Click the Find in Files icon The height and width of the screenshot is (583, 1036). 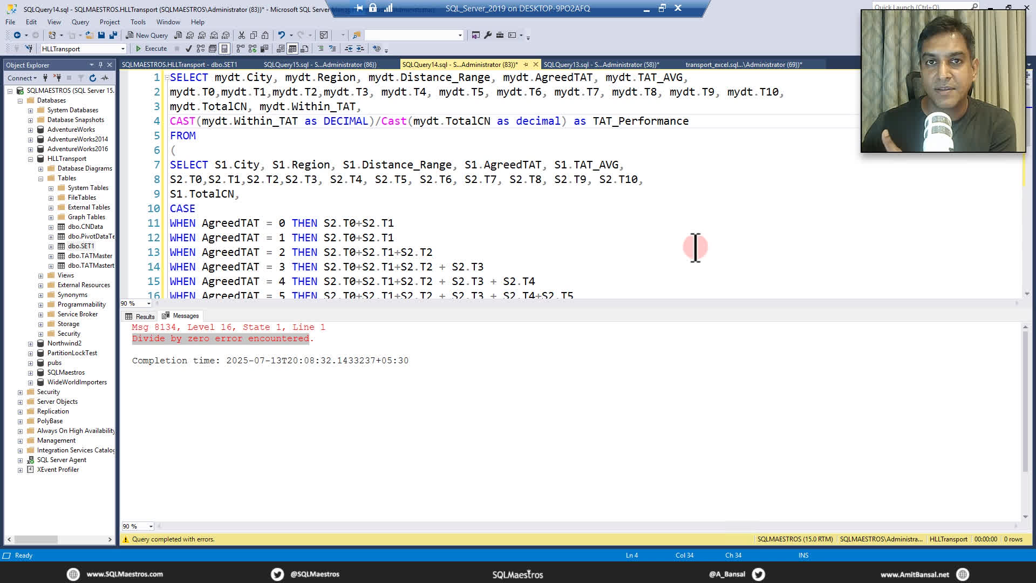coord(357,35)
